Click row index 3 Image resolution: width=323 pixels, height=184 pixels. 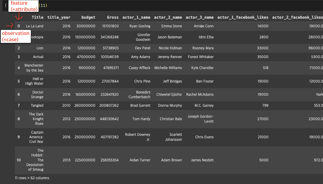pos(19,57)
